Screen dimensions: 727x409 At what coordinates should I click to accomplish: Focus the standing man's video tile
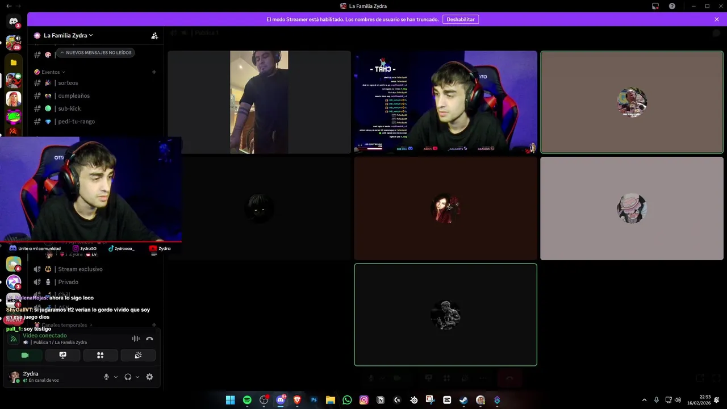259,102
